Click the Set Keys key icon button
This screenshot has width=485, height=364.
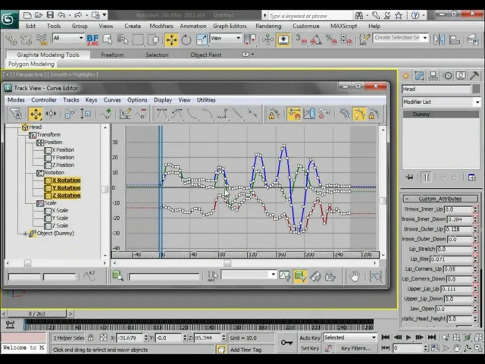(286, 342)
